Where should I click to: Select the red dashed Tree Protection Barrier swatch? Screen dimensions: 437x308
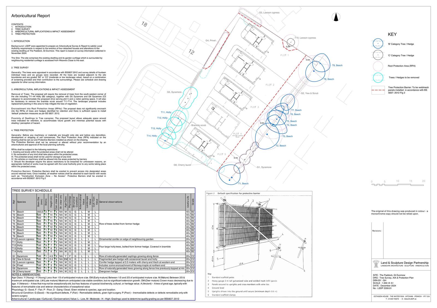[x=378, y=90]
